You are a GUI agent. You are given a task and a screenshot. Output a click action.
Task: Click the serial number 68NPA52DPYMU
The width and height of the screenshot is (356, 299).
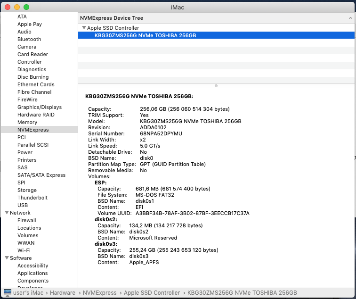161,133
